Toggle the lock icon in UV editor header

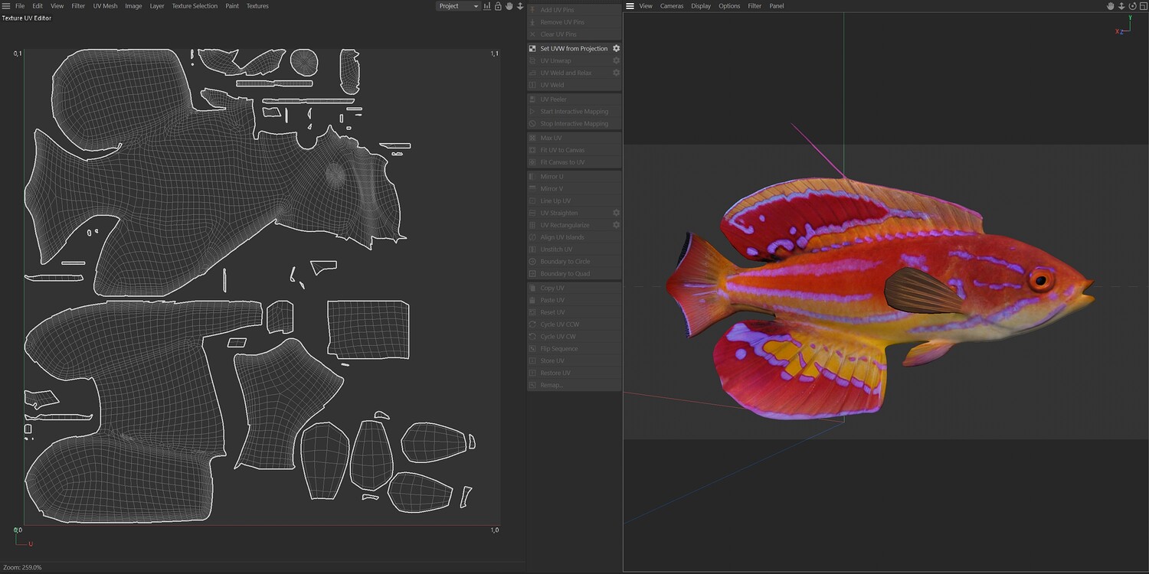(498, 6)
